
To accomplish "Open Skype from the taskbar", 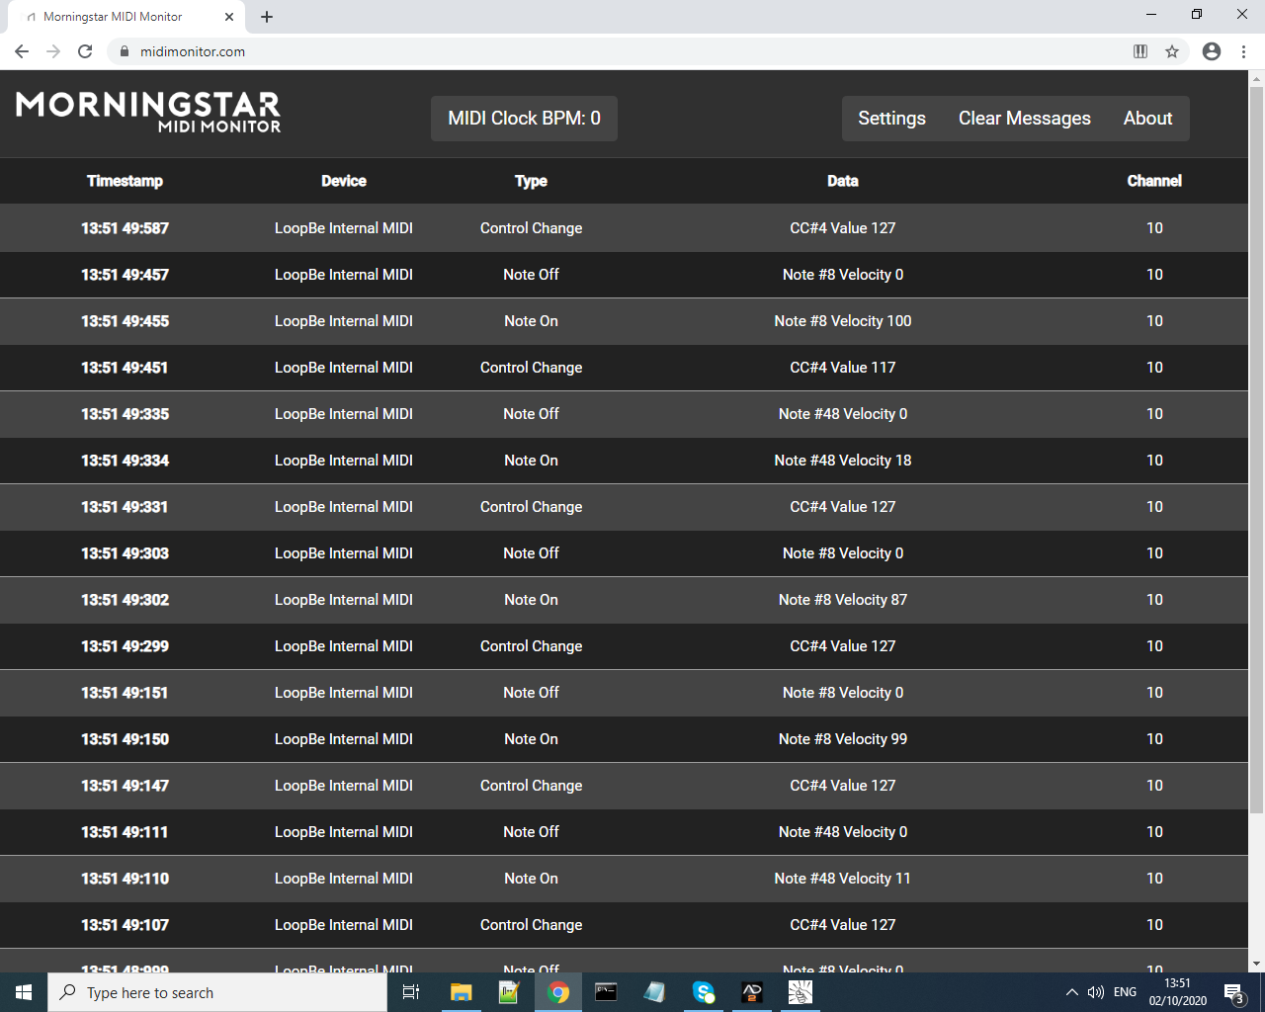I will 703,992.
